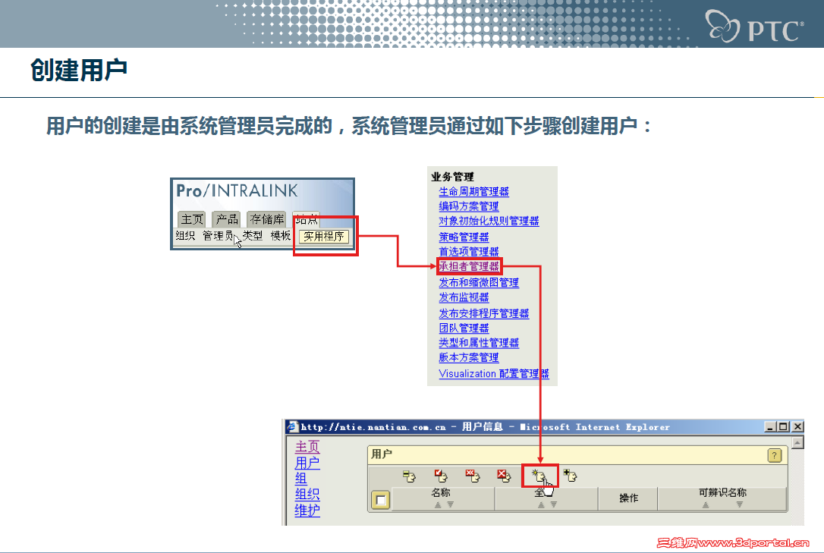Open 编码方案管理 link
824x553 pixels.
click(468, 206)
